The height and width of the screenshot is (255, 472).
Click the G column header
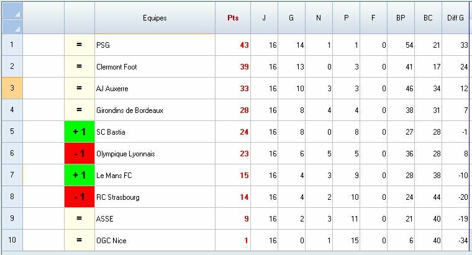click(x=291, y=18)
